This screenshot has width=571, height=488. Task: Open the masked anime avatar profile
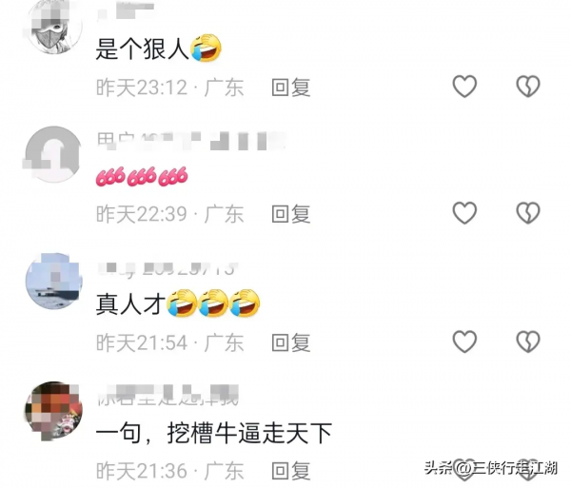(x=53, y=27)
